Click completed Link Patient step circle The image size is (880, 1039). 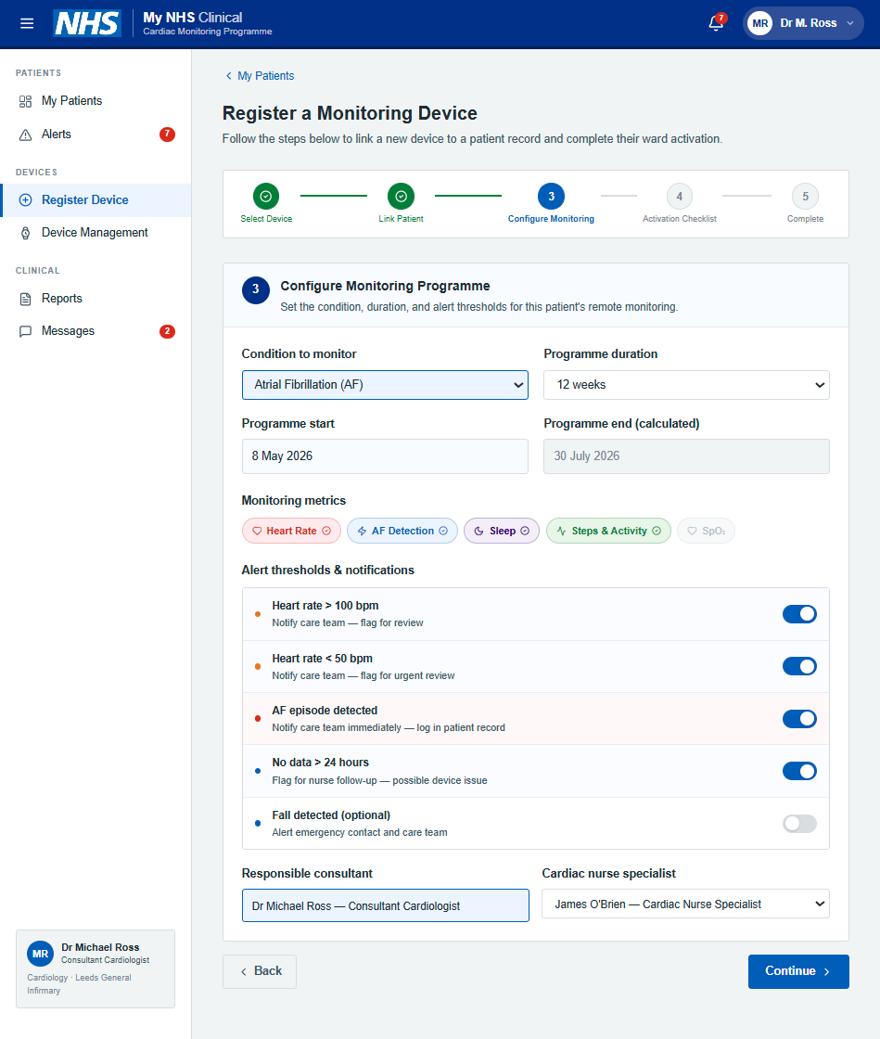click(401, 196)
